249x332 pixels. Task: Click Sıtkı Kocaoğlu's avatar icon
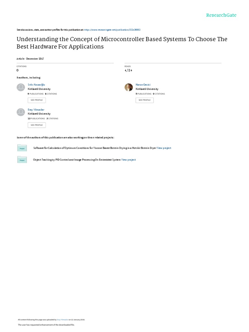pyautogui.click(x=21, y=87)
